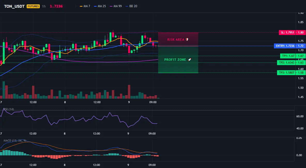Screen dimensions: 306x168
Task: Open the RSI (14) indicator label
Action: tap(9, 109)
